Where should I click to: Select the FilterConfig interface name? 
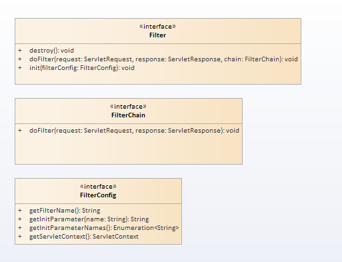tap(98, 195)
